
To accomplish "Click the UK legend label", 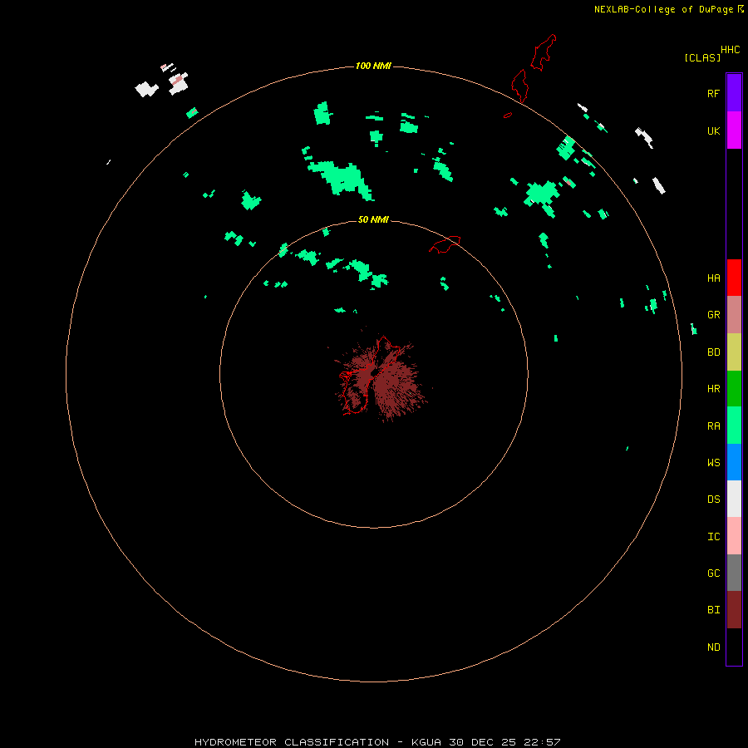I will pos(713,131).
